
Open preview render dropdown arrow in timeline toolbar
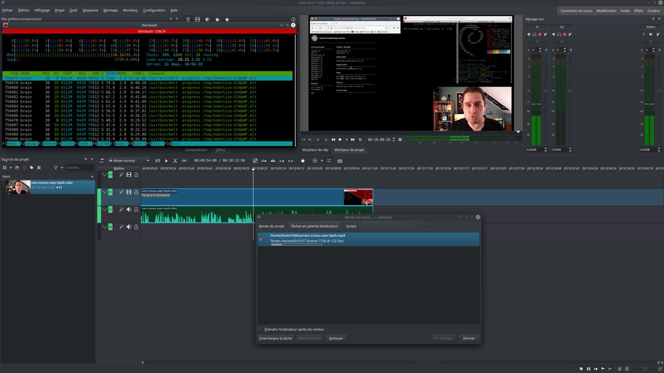[321, 160]
